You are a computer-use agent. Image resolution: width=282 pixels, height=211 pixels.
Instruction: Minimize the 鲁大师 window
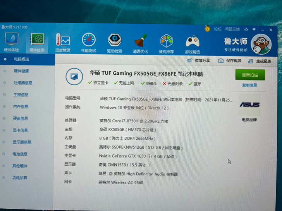(262, 30)
